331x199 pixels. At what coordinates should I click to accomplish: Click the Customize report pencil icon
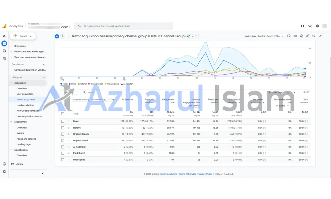320,36
